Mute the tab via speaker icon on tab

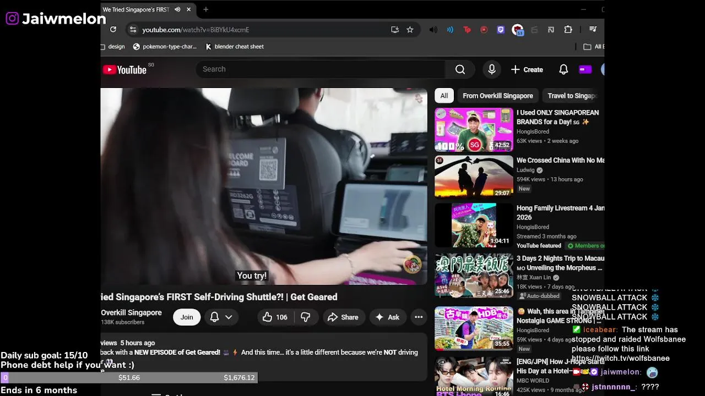[x=177, y=9]
